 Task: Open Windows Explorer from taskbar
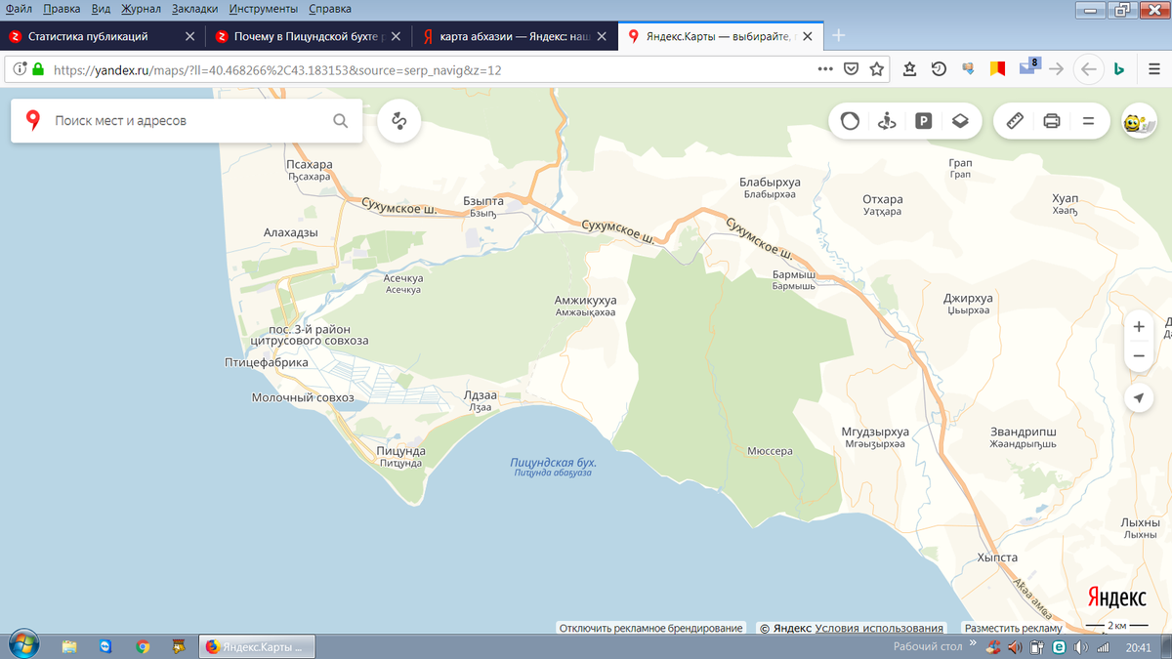(69, 646)
